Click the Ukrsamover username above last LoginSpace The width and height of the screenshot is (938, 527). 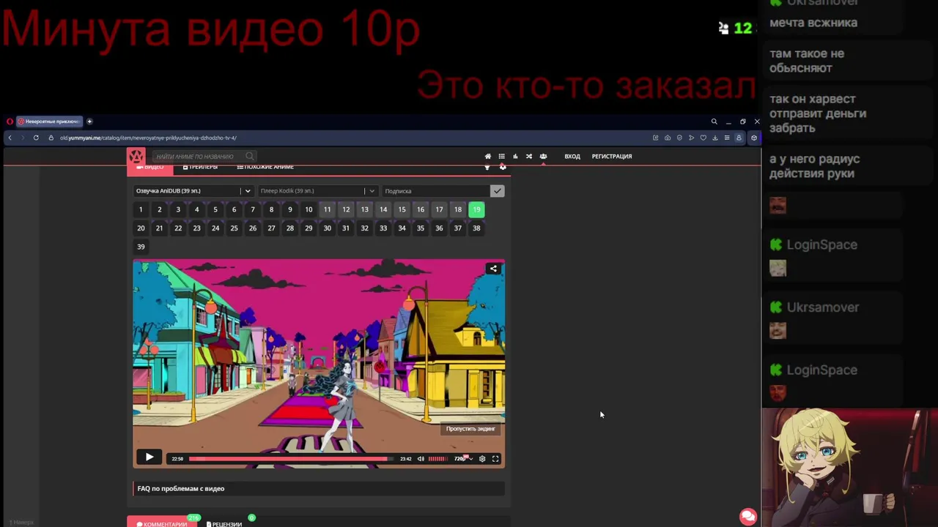(x=823, y=307)
